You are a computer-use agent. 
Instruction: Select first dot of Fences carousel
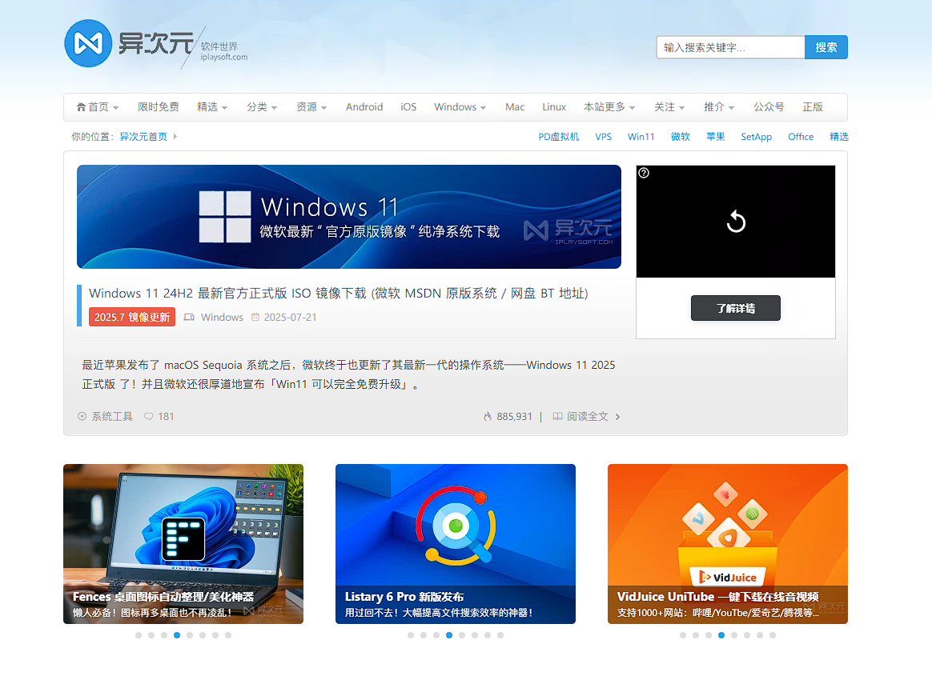coord(139,635)
